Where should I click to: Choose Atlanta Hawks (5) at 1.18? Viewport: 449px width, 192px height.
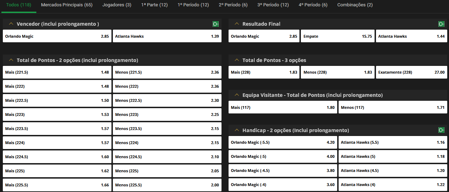pyautogui.click(x=393, y=156)
